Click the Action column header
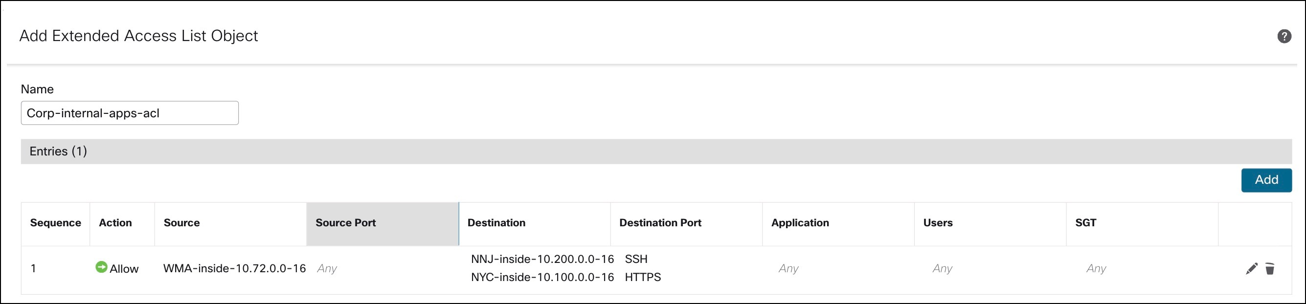The width and height of the screenshot is (1306, 304). click(115, 223)
